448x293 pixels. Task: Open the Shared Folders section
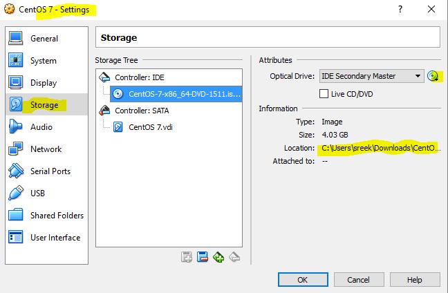click(57, 216)
